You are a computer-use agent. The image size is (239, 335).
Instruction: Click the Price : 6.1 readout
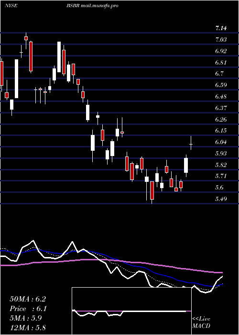click(x=28, y=309)
